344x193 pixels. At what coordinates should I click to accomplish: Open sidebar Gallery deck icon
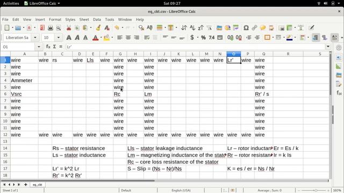point(339,75)
